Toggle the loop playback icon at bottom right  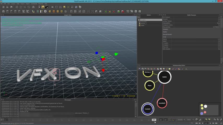click(x=221, y=123)
